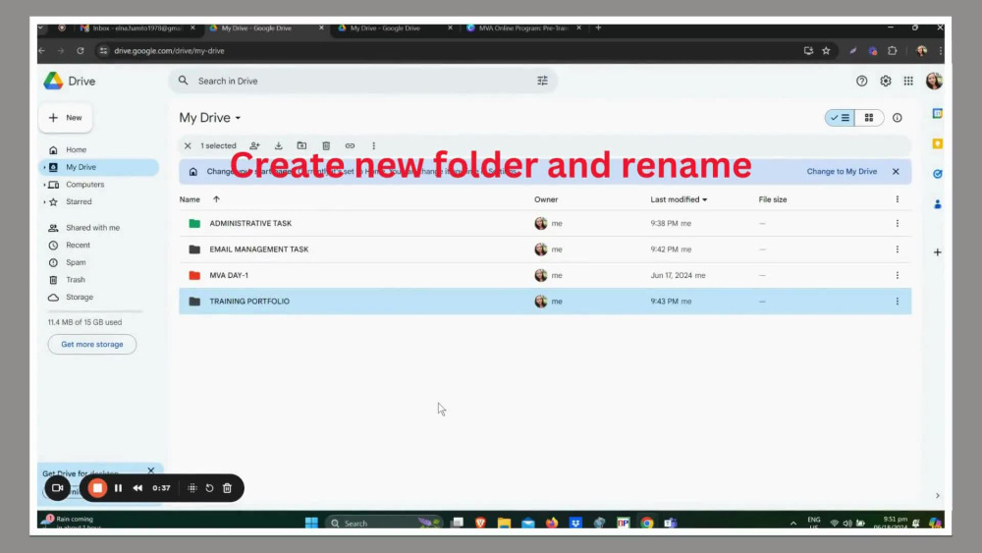This screenshot has width=982, height=553.
Task: Open more options for TRAINING PORTFOLIO row
Action: tap(898, 302)
